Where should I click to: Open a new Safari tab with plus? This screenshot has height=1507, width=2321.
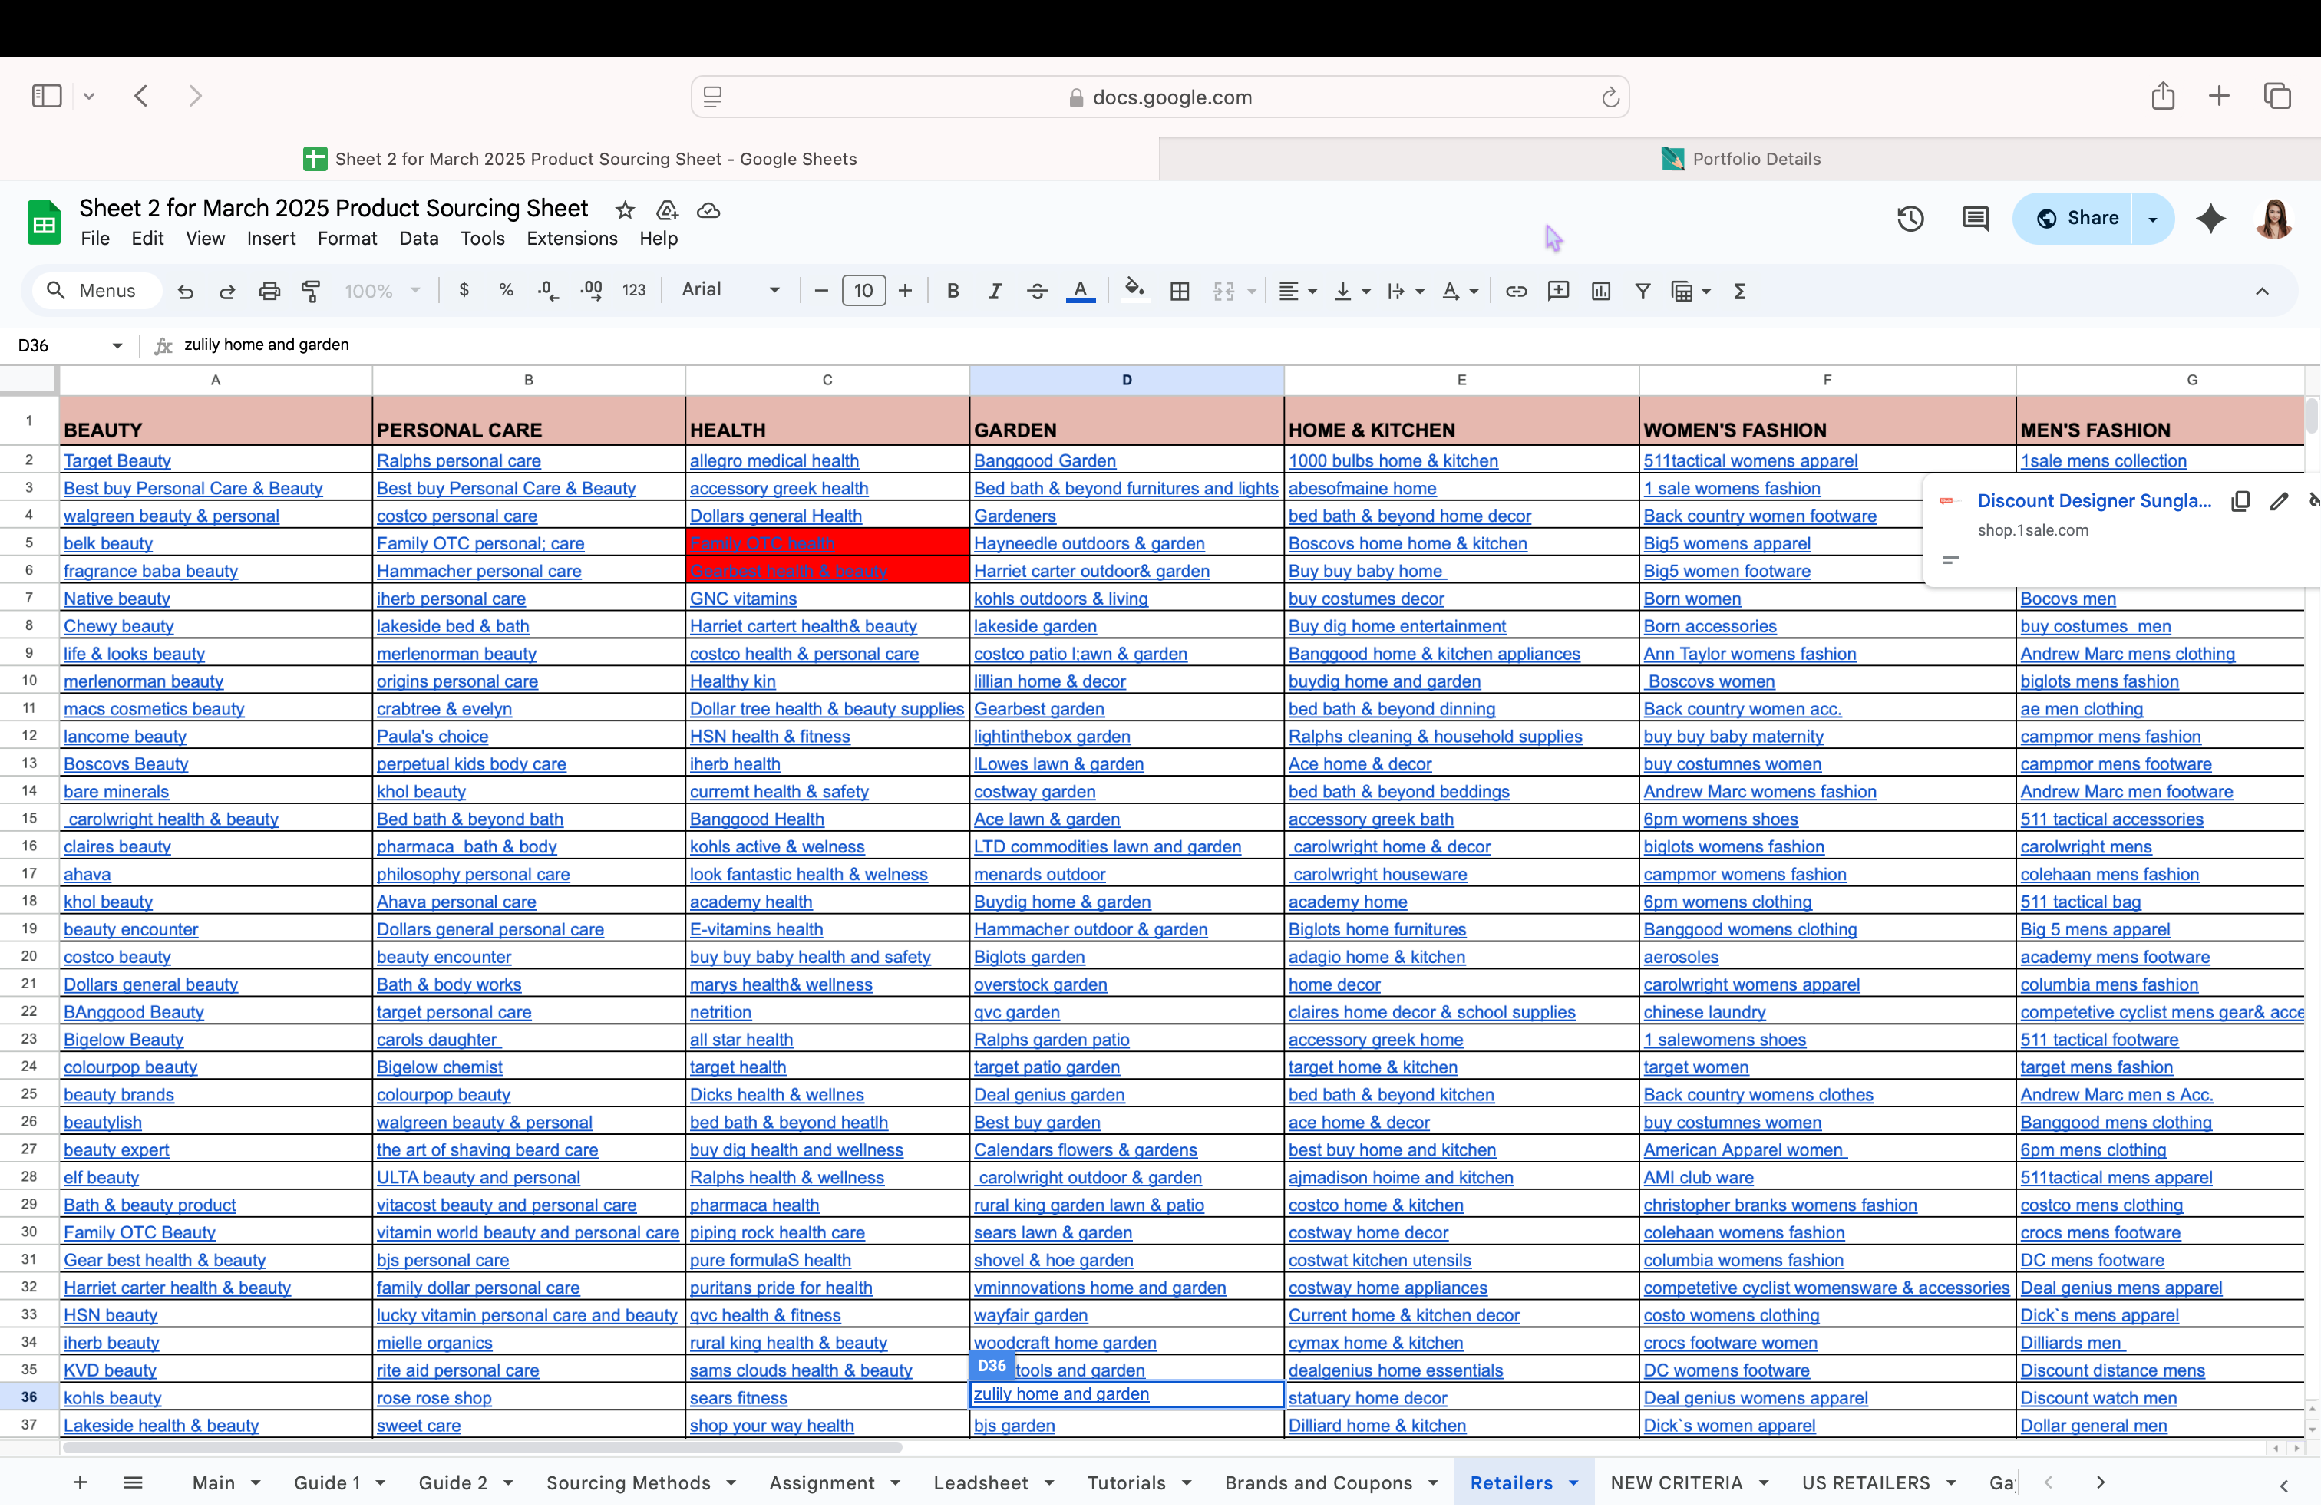2219,95
